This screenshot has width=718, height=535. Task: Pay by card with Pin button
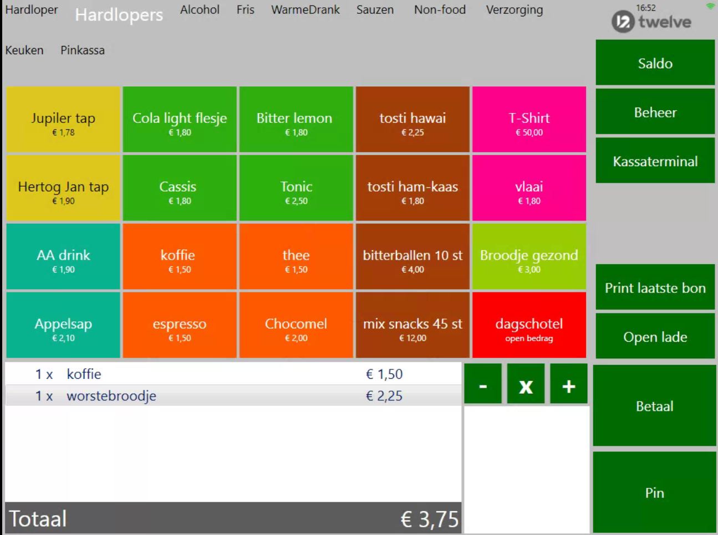coord(654,492)
